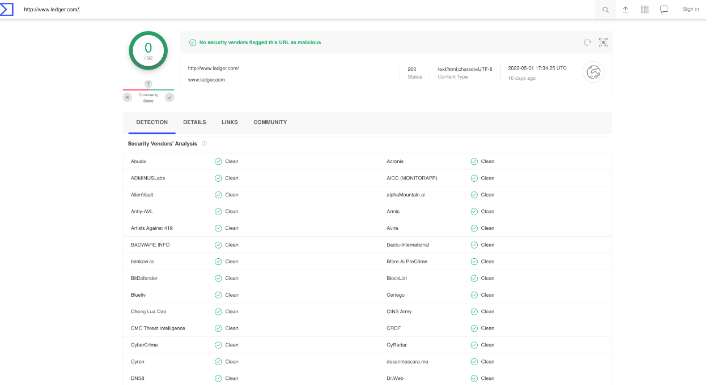The width and height of the screenshot is (713, 385).
Task: Click the CRDF vendor name
Action: tap(393, 328)
